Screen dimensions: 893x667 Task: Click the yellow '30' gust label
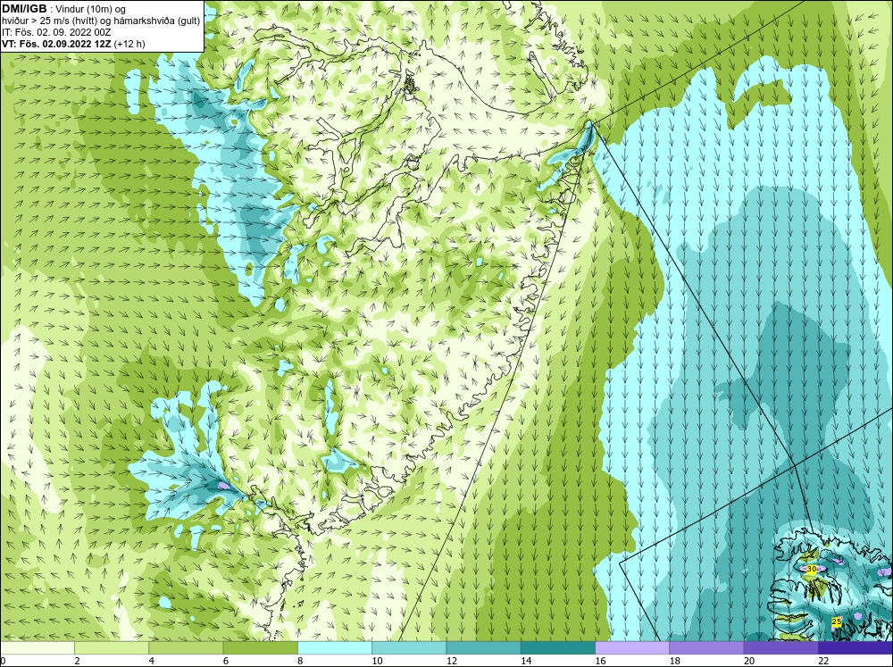point(812,569)
